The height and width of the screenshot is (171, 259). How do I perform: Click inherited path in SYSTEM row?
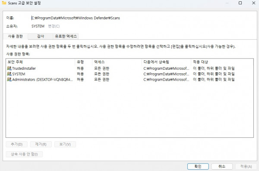click(x=166, y=74)
